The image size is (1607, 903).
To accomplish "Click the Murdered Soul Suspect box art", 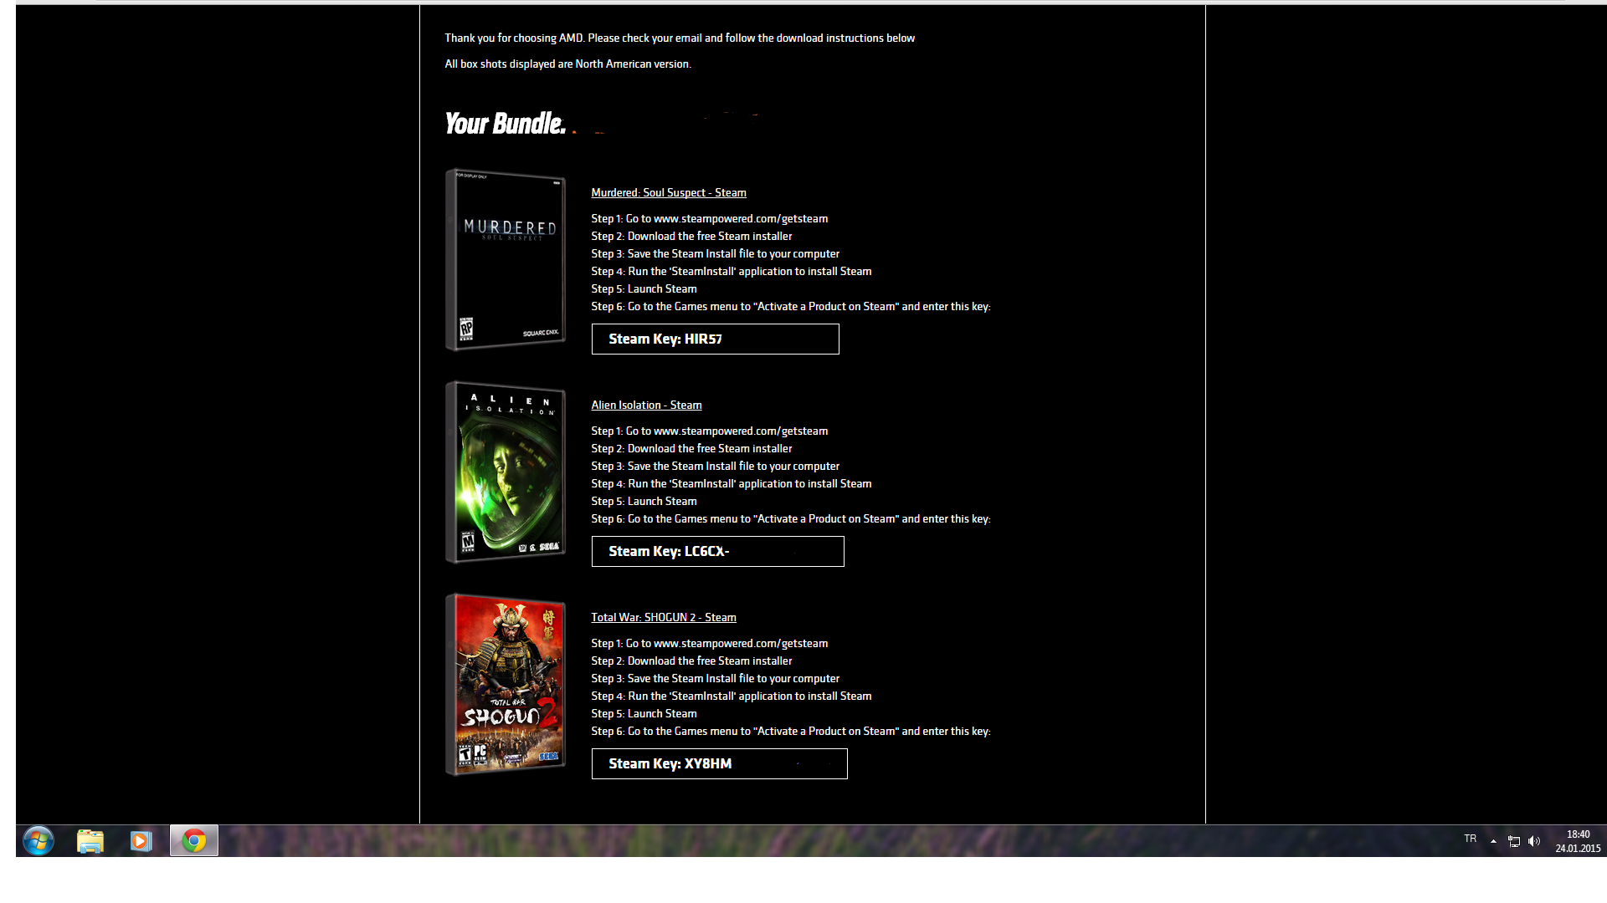I will coord(506,260).
